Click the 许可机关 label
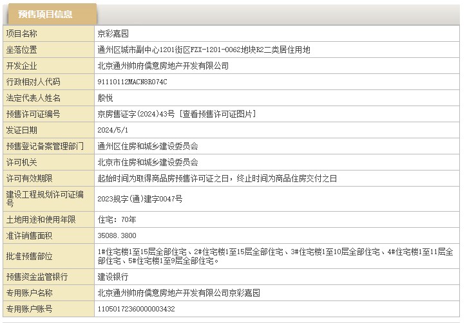467x323 pixels. (x=21, y=162)
